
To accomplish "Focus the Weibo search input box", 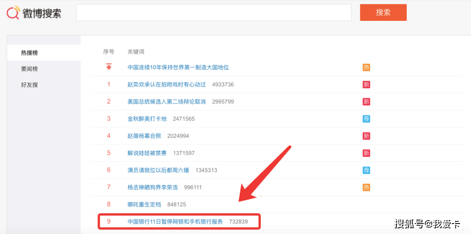I will (x=214, y=13).
